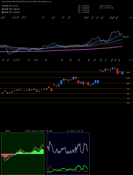Viewport: 133px width, 175px height.
Task: Select the 'DOW ST: 217.6' legend text
Action: [11, 6]
